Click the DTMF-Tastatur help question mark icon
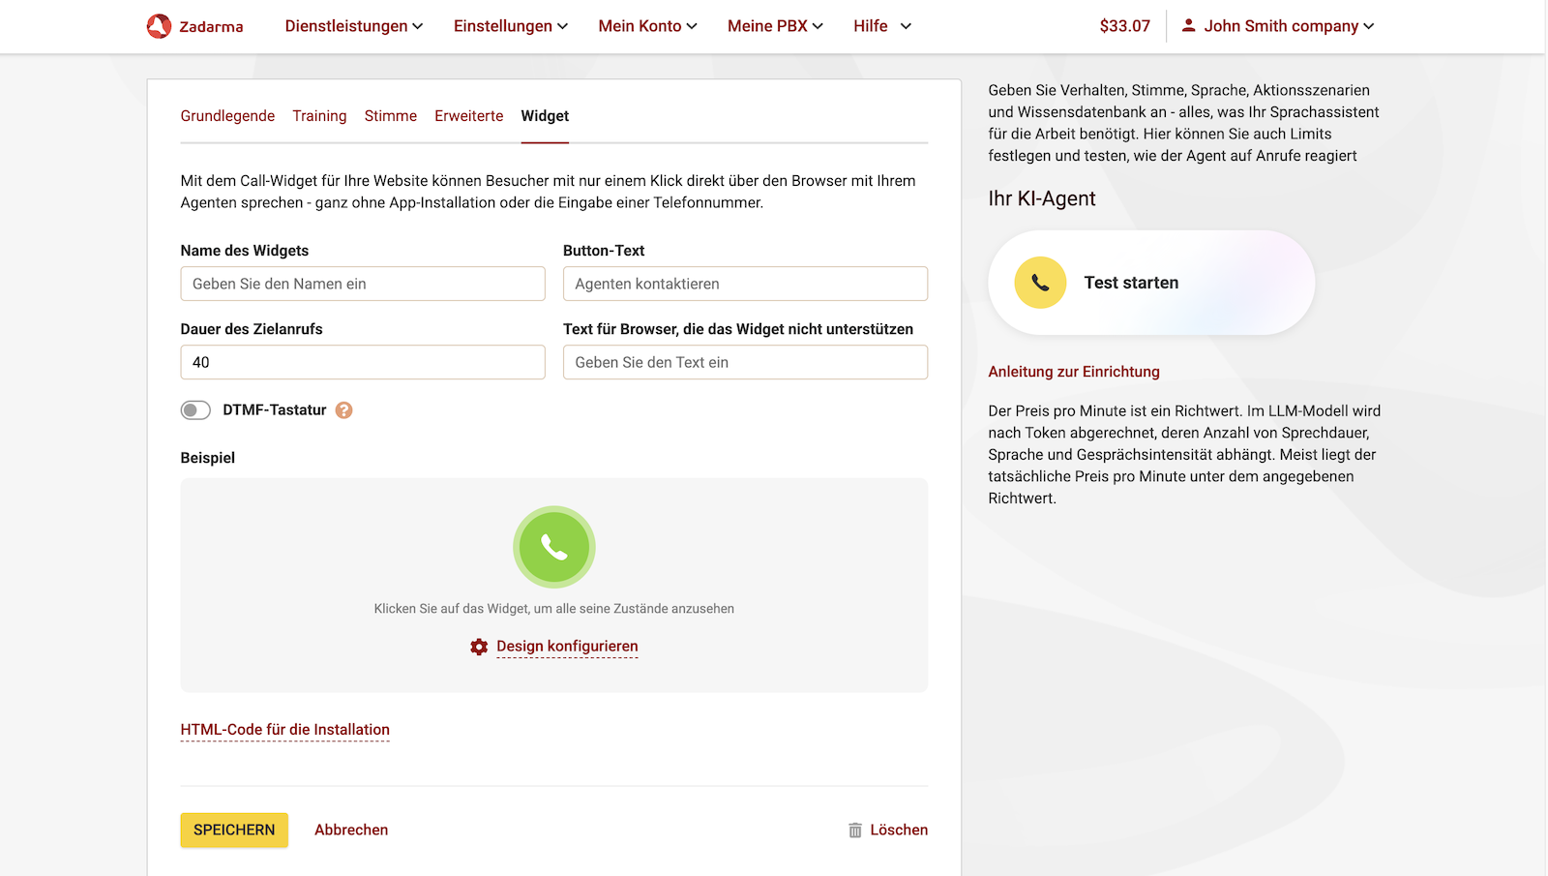This screenshot has height=876, width=1548. point(344,410)
